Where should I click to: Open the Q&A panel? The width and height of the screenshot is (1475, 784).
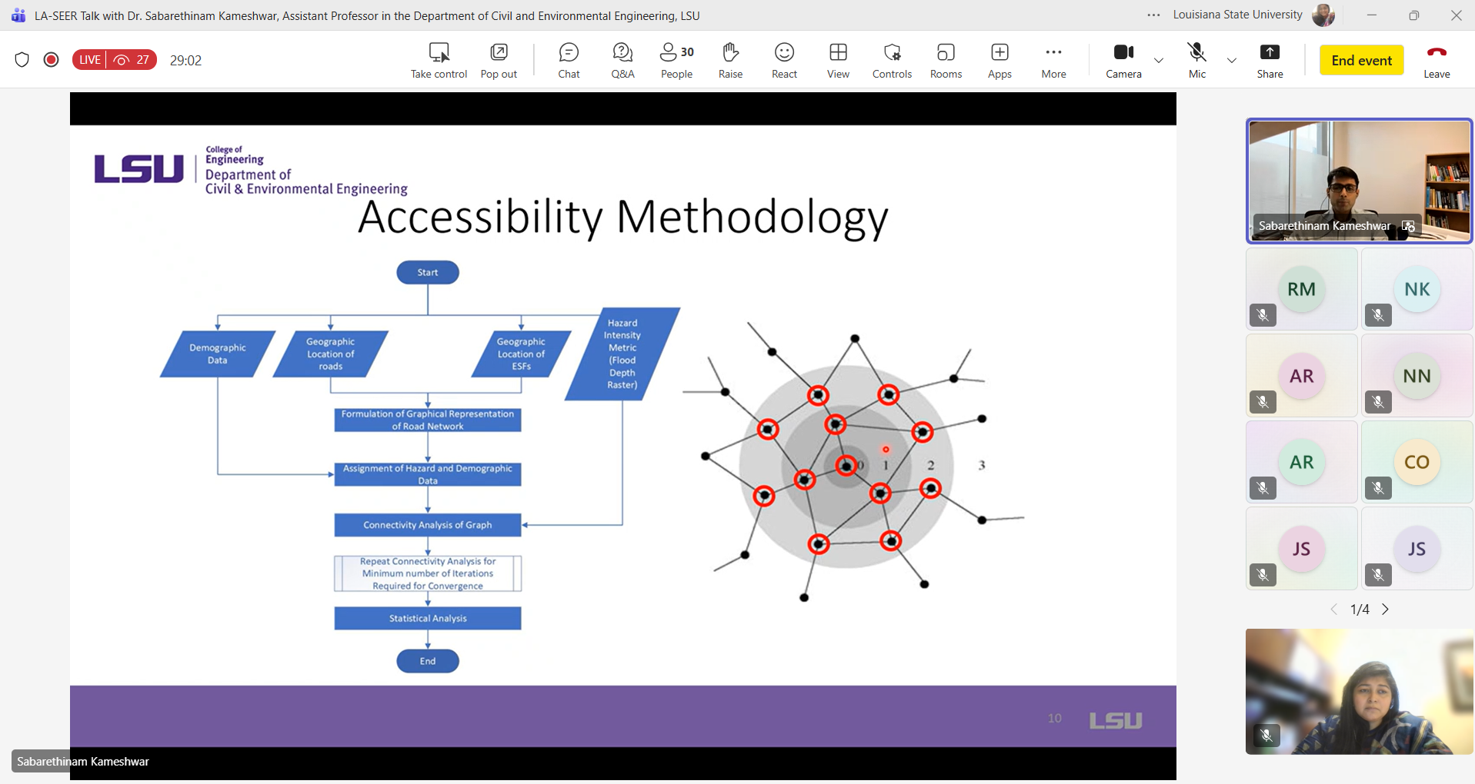point(622,60)
